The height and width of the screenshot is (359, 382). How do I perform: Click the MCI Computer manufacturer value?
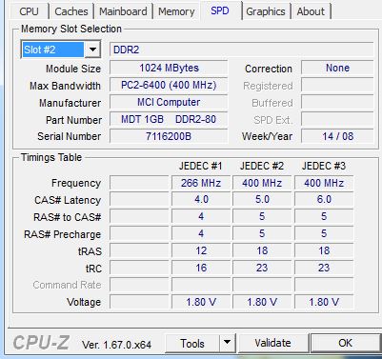tap(169, 102)
